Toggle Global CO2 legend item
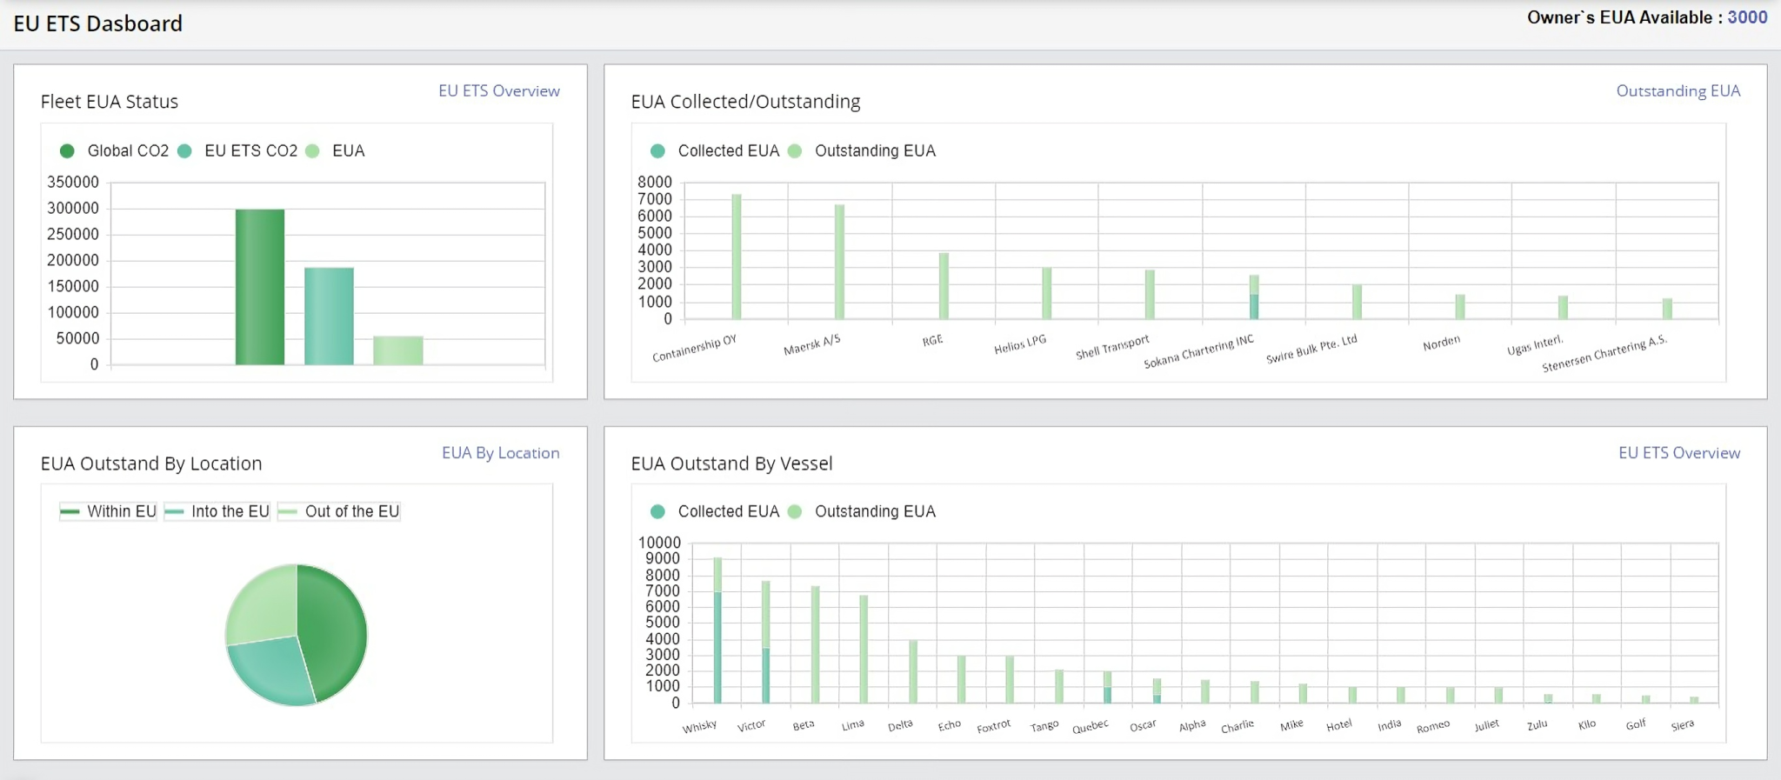The width and height of the screenshot is (1781, 780). point(115,151)
